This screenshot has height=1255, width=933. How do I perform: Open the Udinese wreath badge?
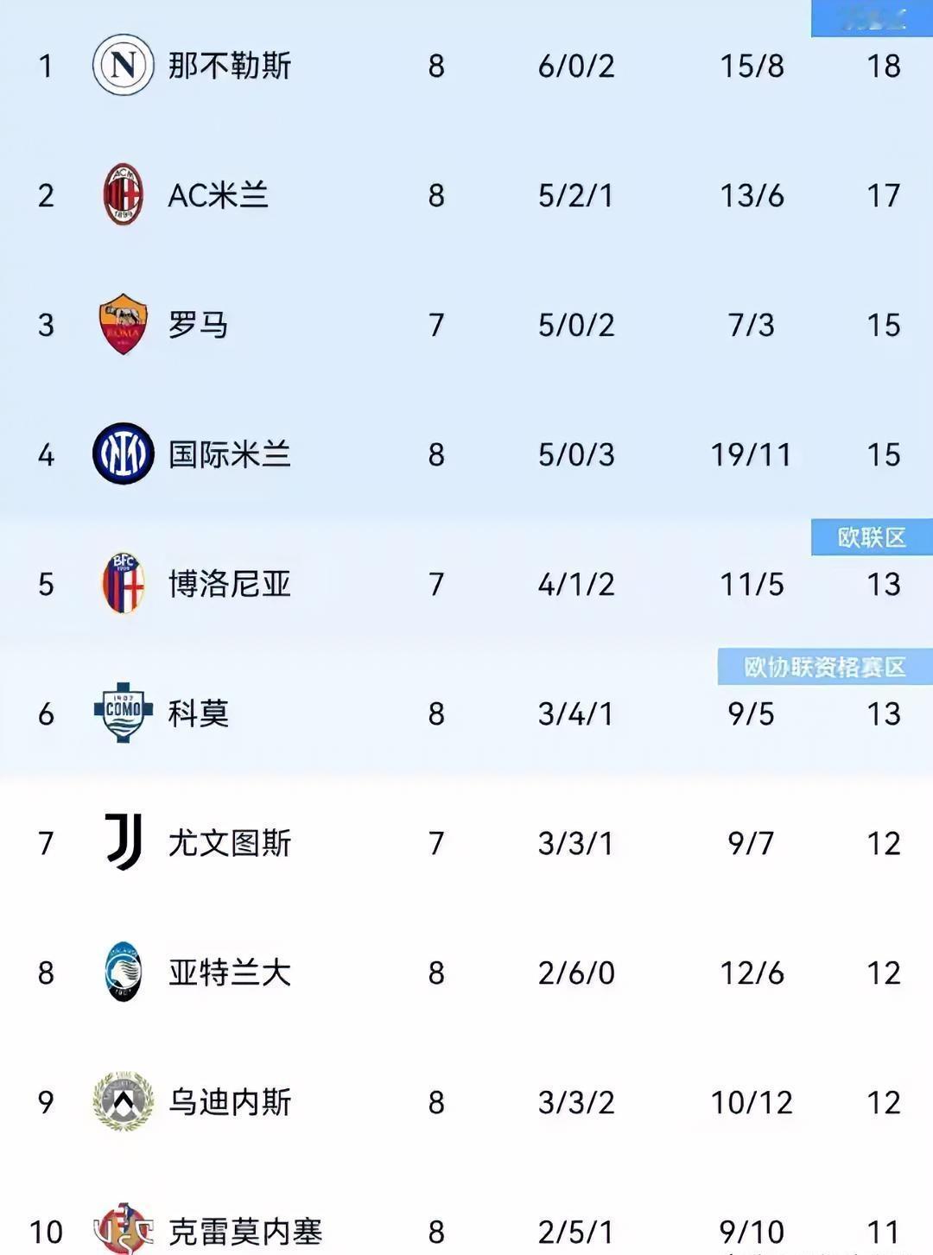click(x=124, y=1101)
